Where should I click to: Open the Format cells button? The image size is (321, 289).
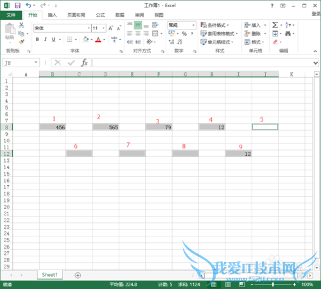point(254,42)
